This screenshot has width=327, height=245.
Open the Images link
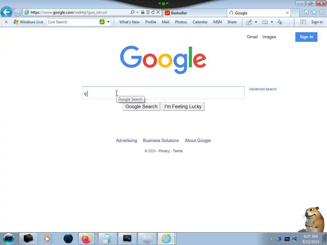pos(269,37)
